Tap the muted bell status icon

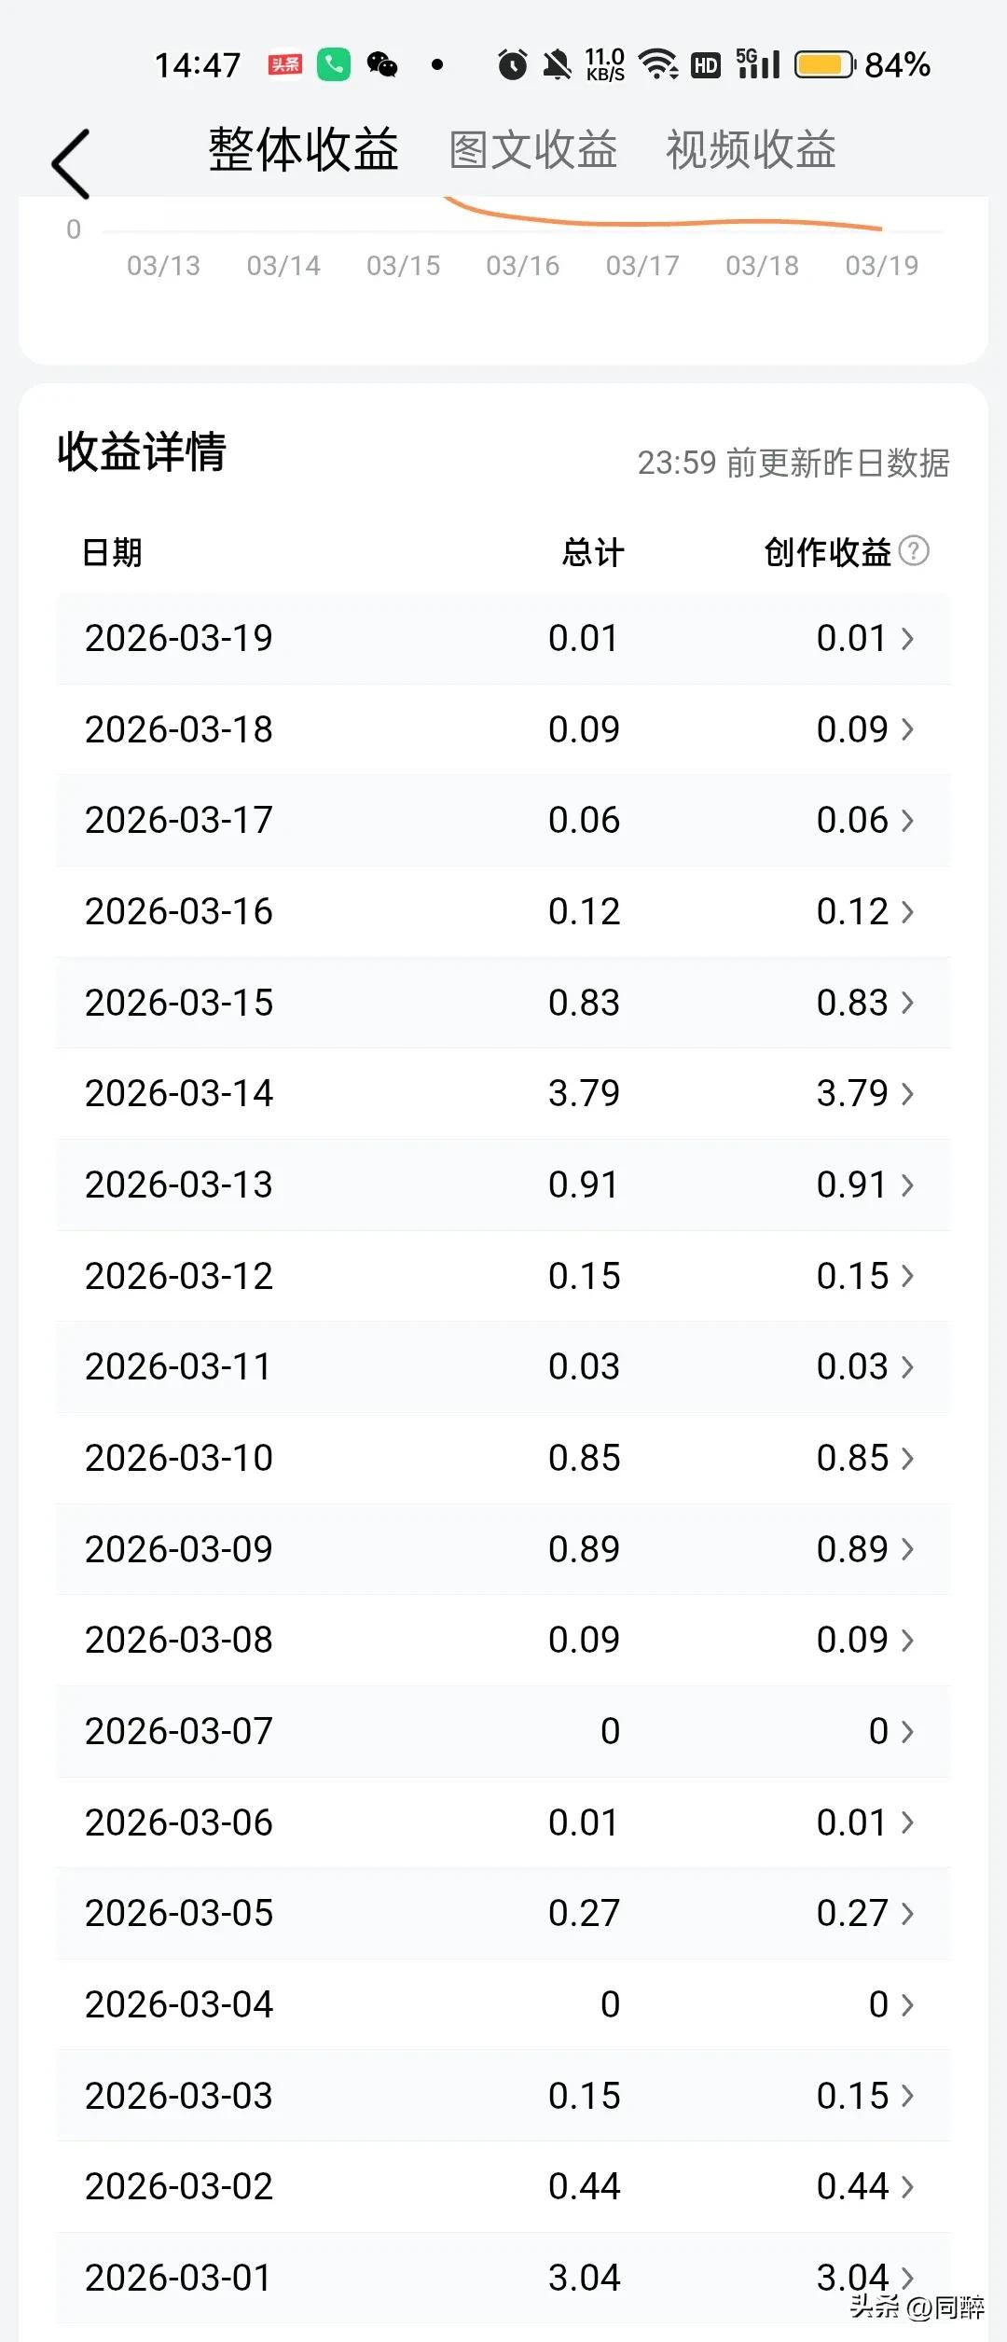coord(557,64)
